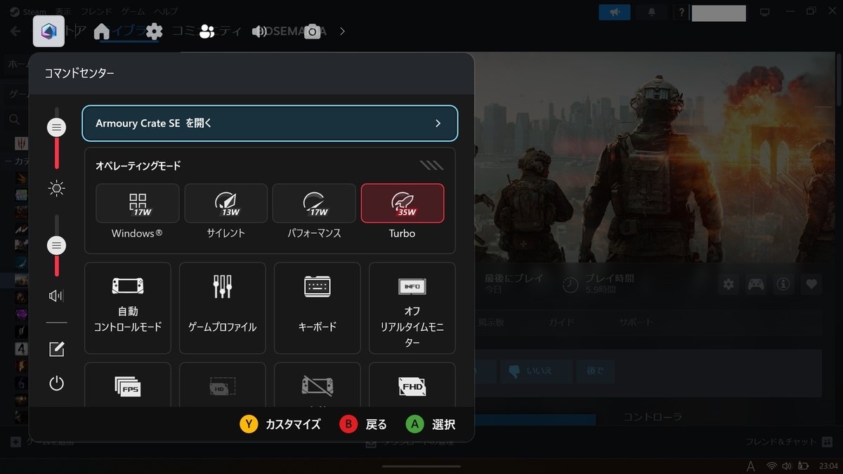Open the camera capture icon in overlay bar
Image resolution: width=843 pixels, height=474 pixels.
coord(313,31)
